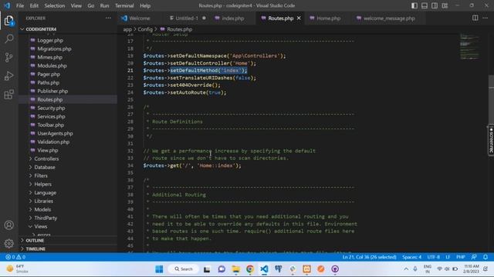
Task: Open Validation.php in explorer
Action: 53,142
